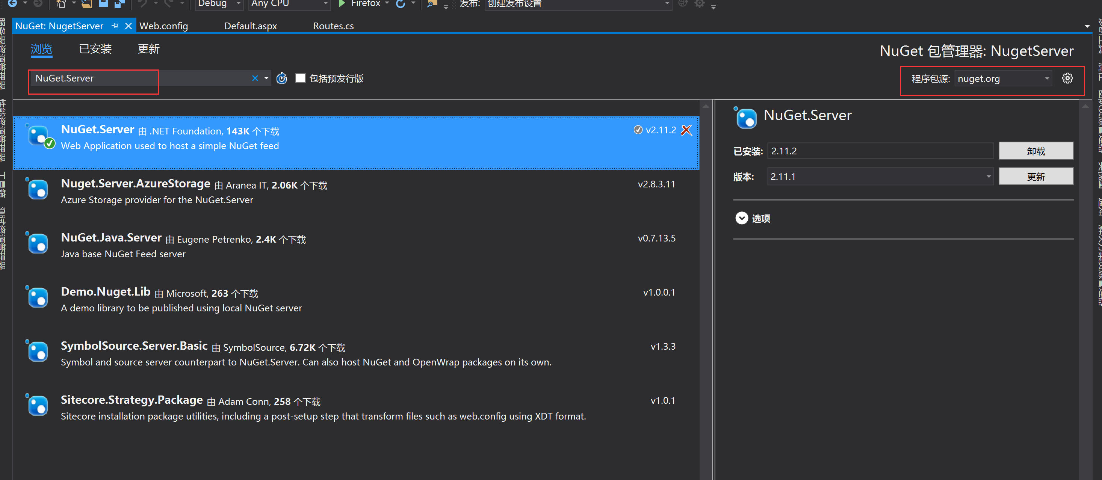This screenshot has width=1102, height=480.
Task: Click the navigate backward arrow icon
Action: pyautogui.click(x=12, y=3)
